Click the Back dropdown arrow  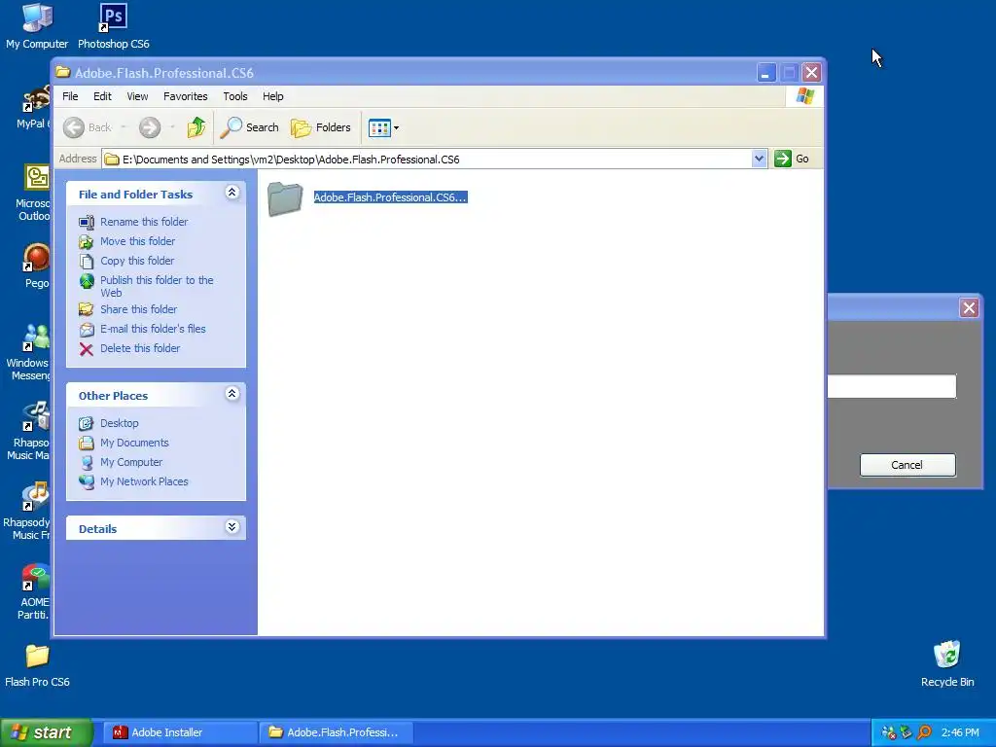(124, 127)
